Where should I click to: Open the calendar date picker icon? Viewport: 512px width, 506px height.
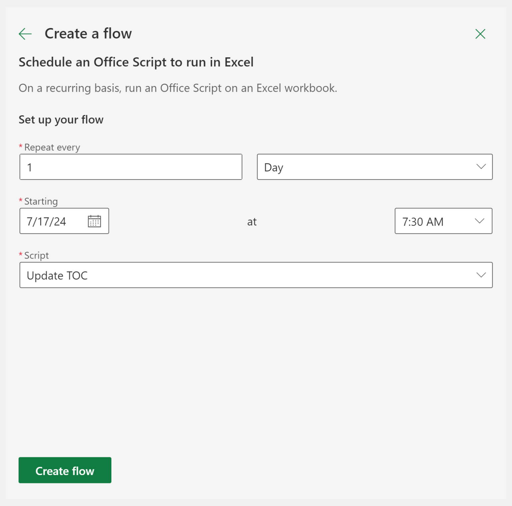94,221
